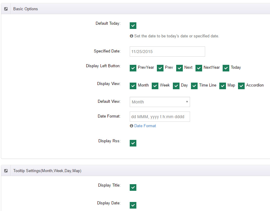Click the Tooltip Settings panel header

pyautogui.click(x=47, y=171)
